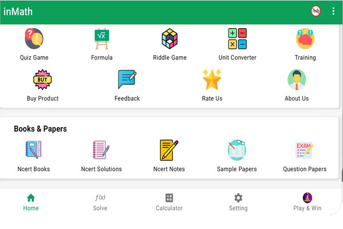View Question Papers exam icon
The height and width of the screenshot is (229, 343).
[305, 151]
